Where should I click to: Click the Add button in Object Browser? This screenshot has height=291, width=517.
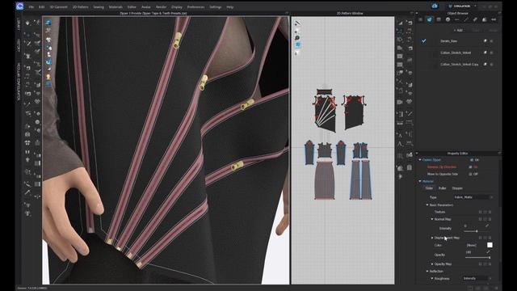458,31
